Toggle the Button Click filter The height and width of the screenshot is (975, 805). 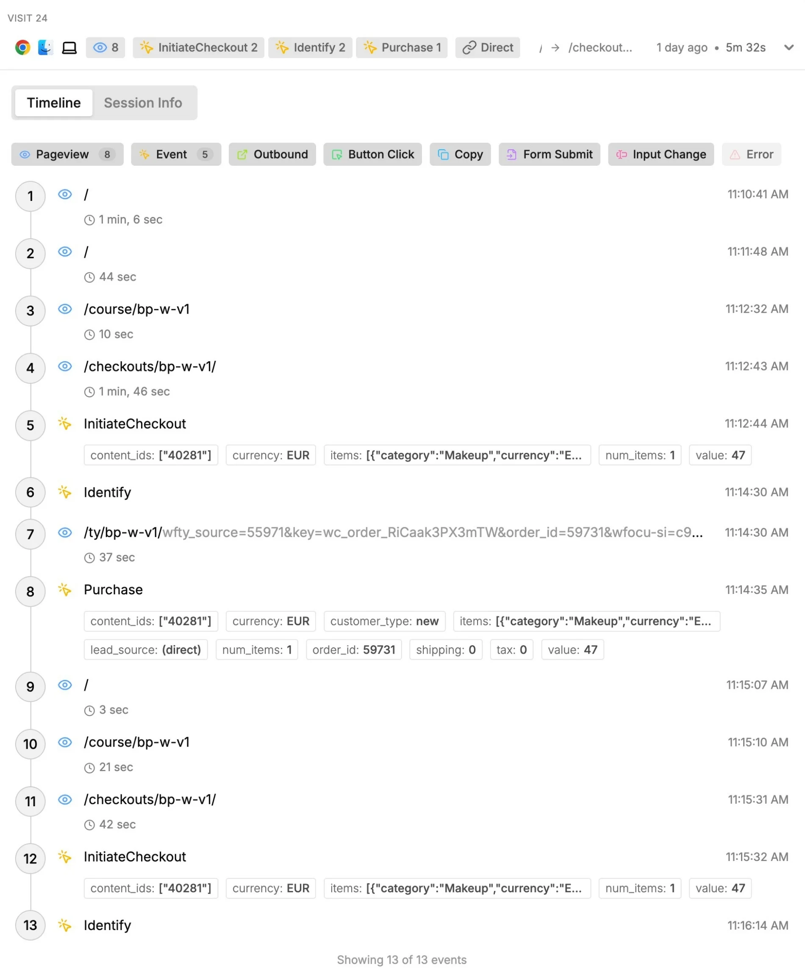tap(373, 154)
